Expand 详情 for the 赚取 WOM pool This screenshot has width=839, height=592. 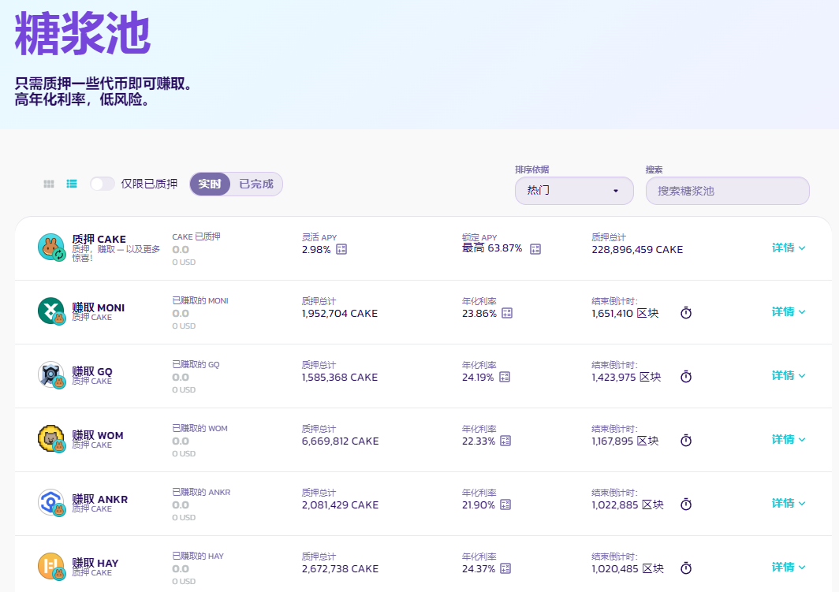[789, 439]
